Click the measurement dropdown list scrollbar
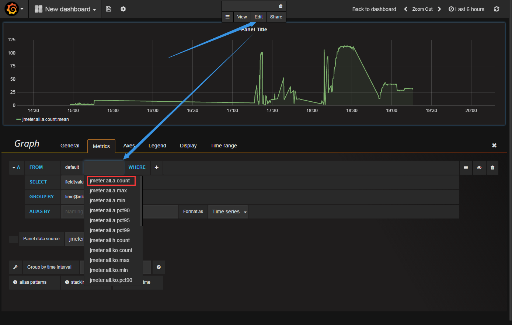Image resolution: width=512 pixels, height=325 pixels. coord(141,201)
